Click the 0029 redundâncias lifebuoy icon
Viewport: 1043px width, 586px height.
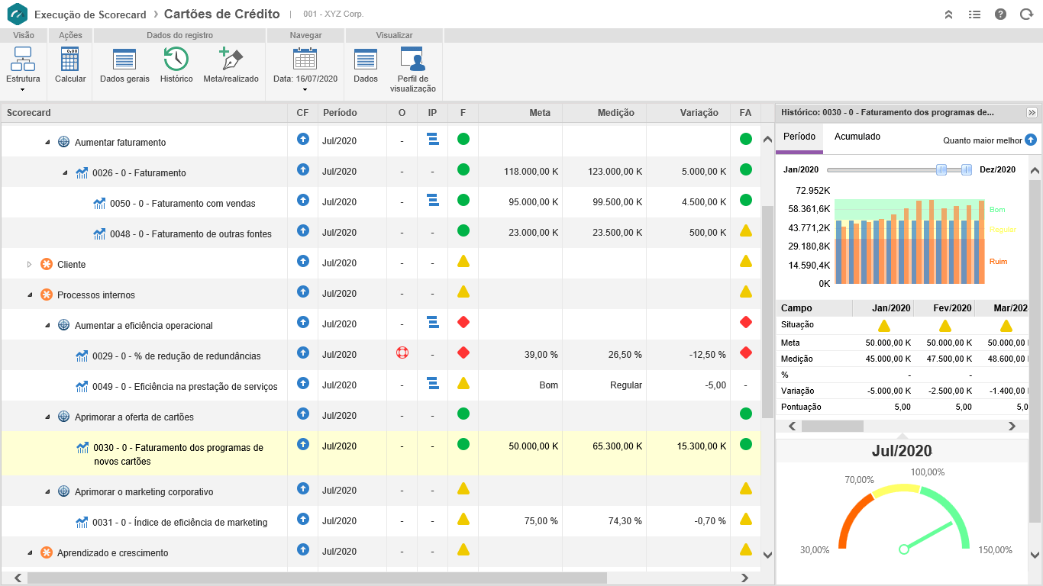pyautogui.click(x=402, y=353)
